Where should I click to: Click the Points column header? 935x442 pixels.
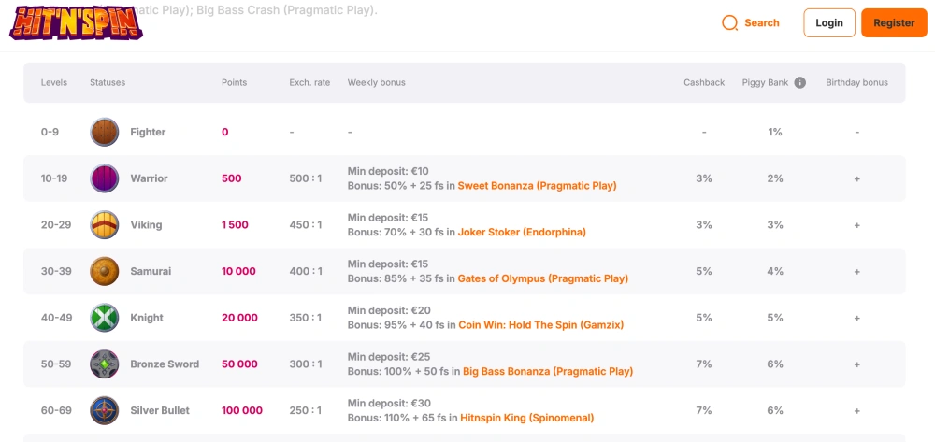pos(235,83)
